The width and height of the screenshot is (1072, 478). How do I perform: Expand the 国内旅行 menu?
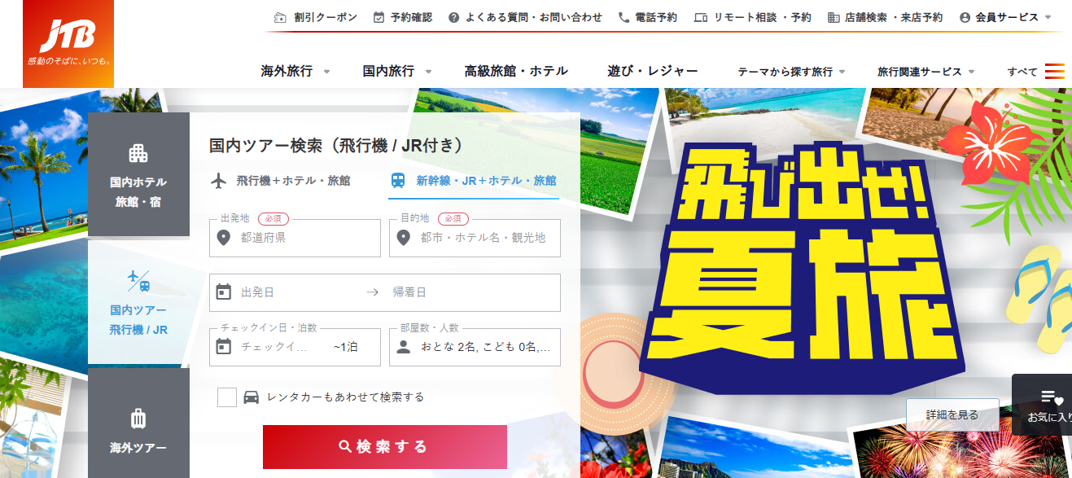click(x=397, y=71)
